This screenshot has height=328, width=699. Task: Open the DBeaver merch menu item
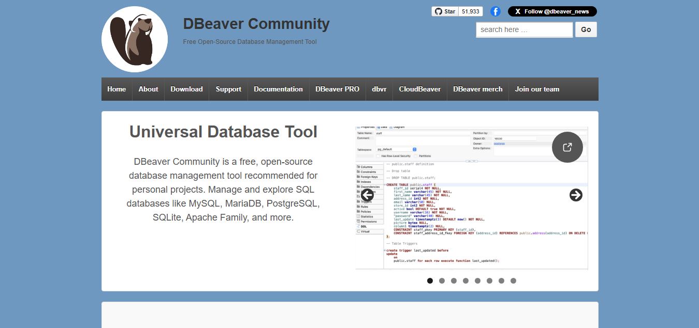[x=477, y=89]
